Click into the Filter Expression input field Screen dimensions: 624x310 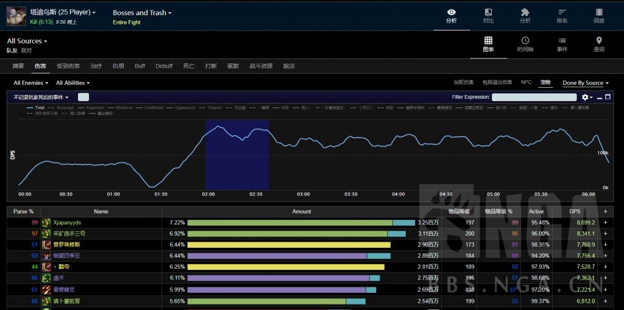[534, 97]
